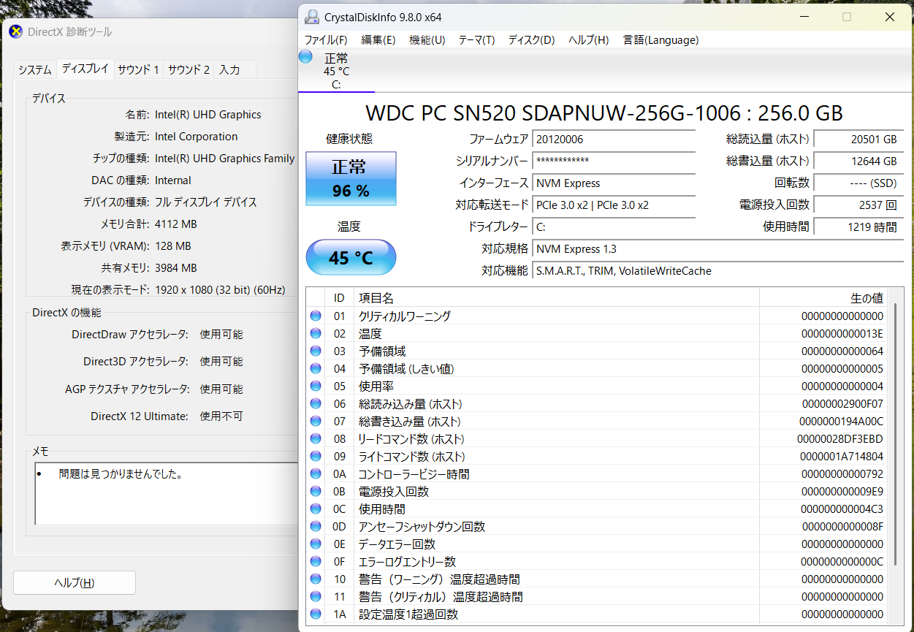Click DirectX 12 Ultimate 使用不可 value
Screen dimensions: 914x632
click(221, 416)
